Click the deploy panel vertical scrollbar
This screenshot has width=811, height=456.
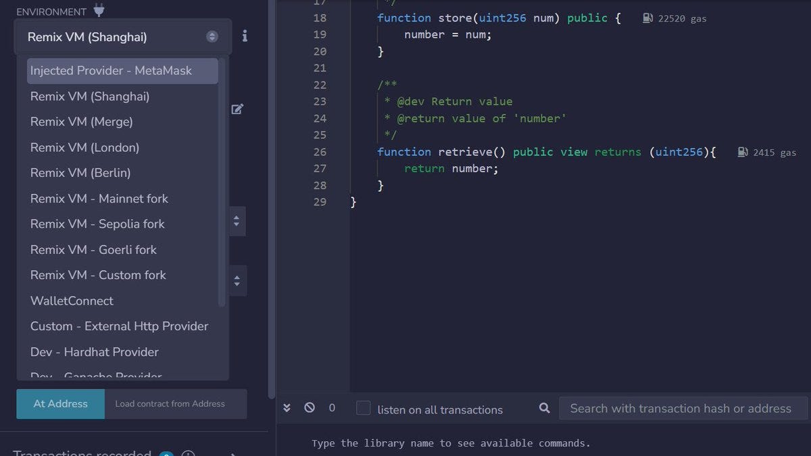272,199
